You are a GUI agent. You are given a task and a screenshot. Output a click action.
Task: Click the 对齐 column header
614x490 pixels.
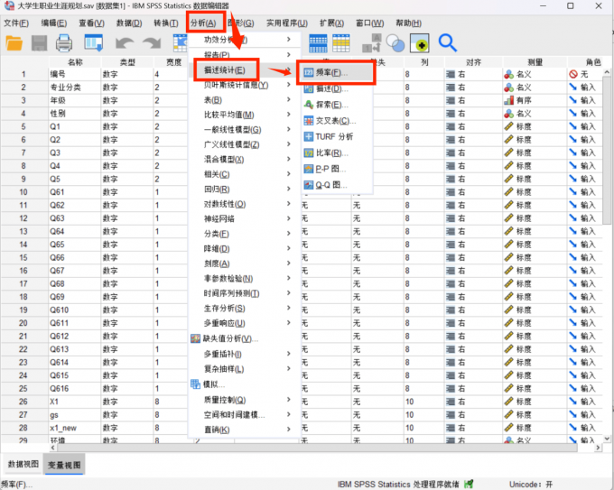473,62
